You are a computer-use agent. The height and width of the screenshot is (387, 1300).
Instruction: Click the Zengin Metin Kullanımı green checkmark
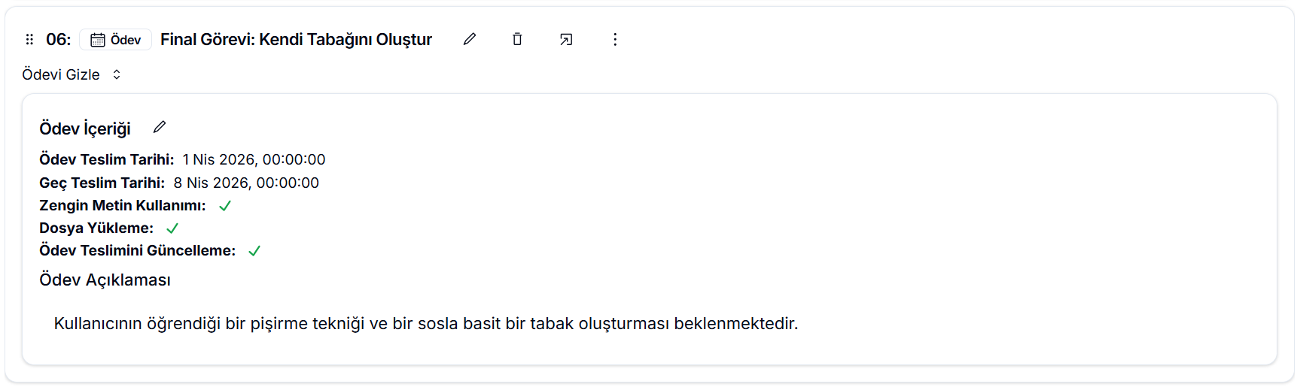tap(225, 206)
